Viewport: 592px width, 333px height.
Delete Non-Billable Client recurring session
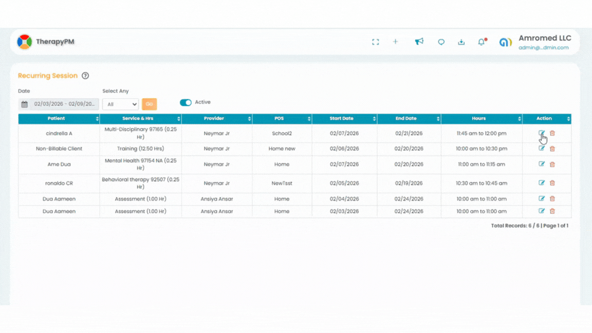tap(552, 149)
